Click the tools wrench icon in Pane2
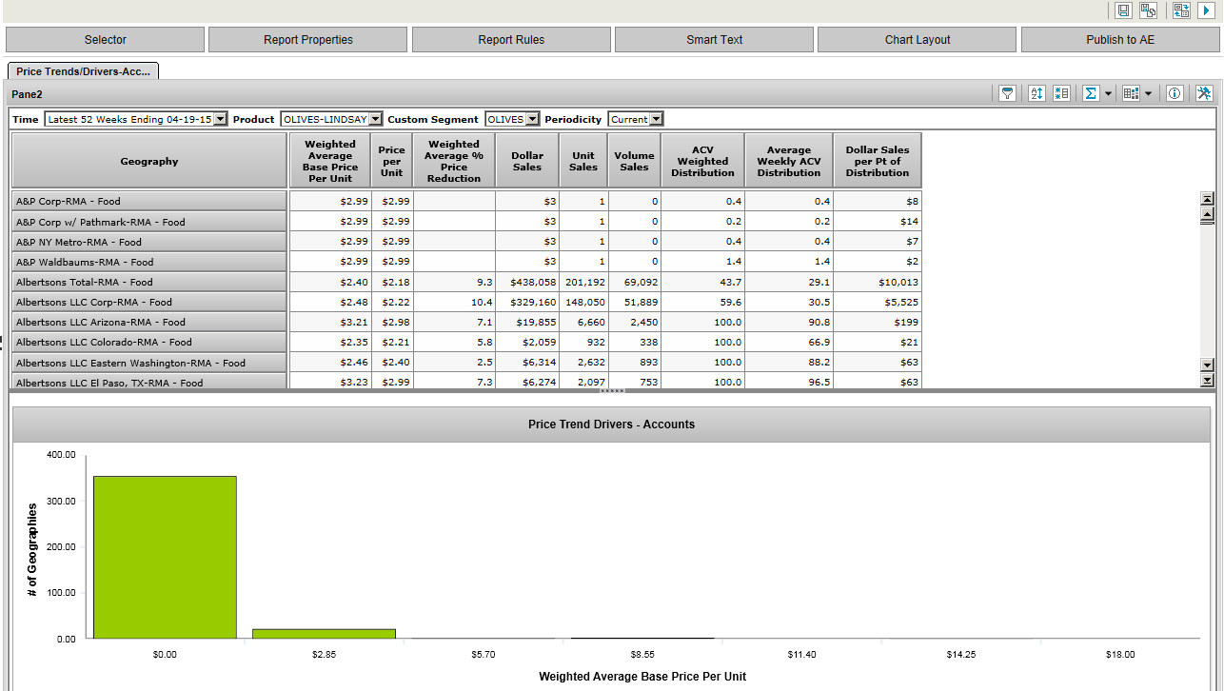Image resolution: width=1224 pixels, height=691 pixels. pos(1204,93)
